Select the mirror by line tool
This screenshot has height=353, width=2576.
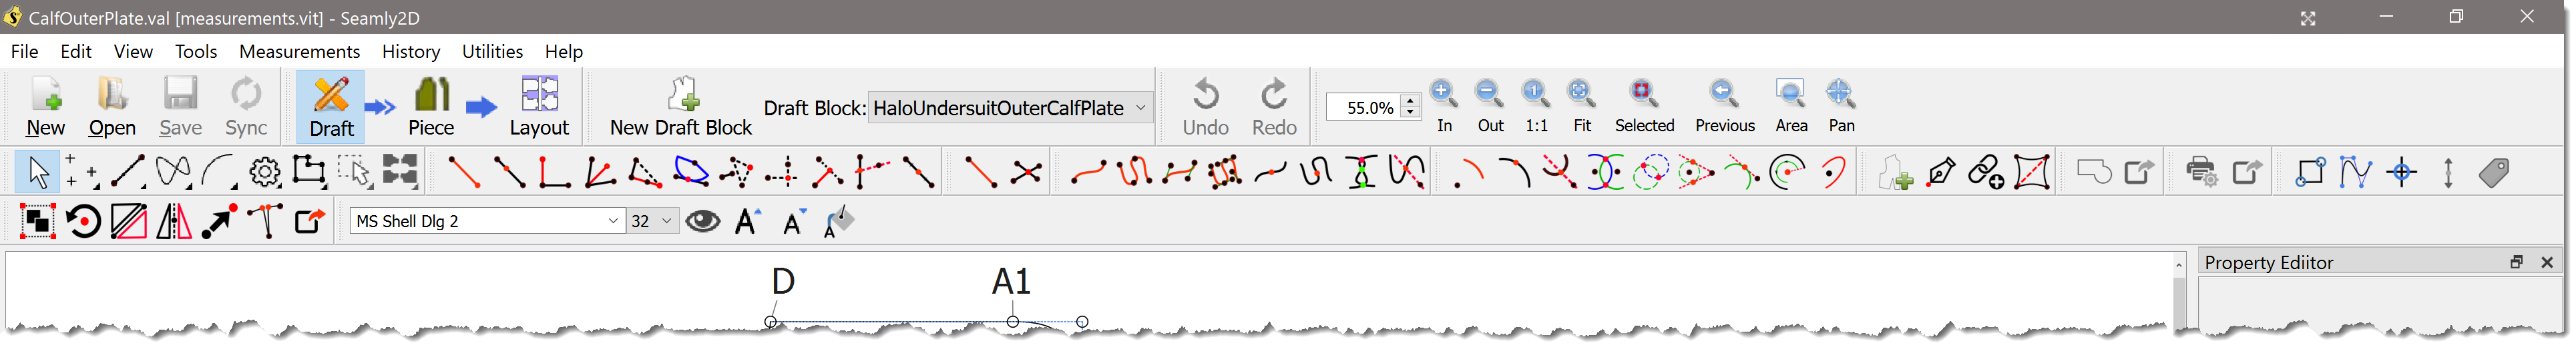tap(174, 221)
